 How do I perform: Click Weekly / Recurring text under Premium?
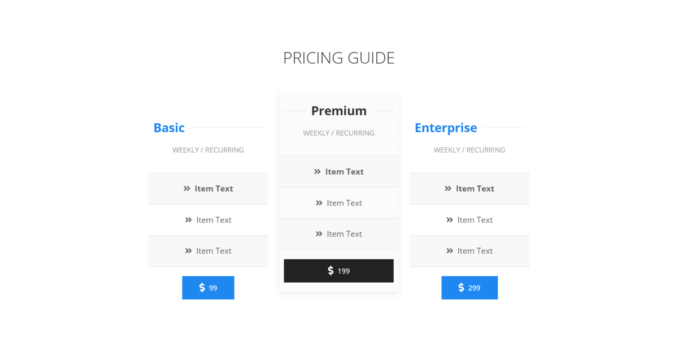[x=339, y=133]
